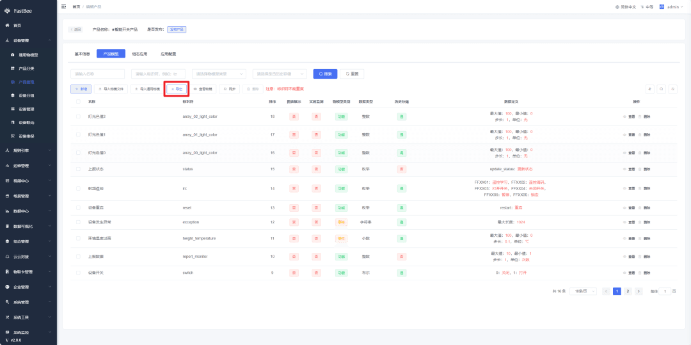Switch to the 组态应用 tab
Image resolution: width=691 pixels, height=345 pixels.
click(x=139, y=54)
